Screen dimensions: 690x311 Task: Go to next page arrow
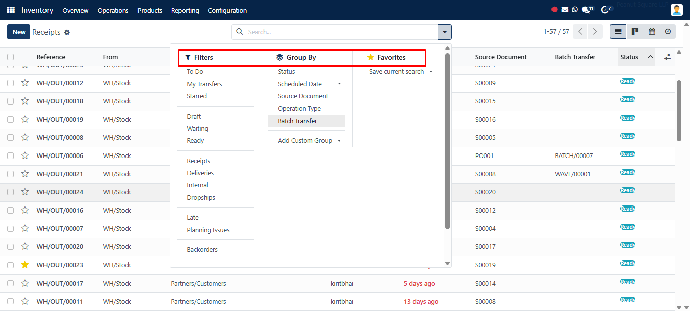tap(595, 32)
